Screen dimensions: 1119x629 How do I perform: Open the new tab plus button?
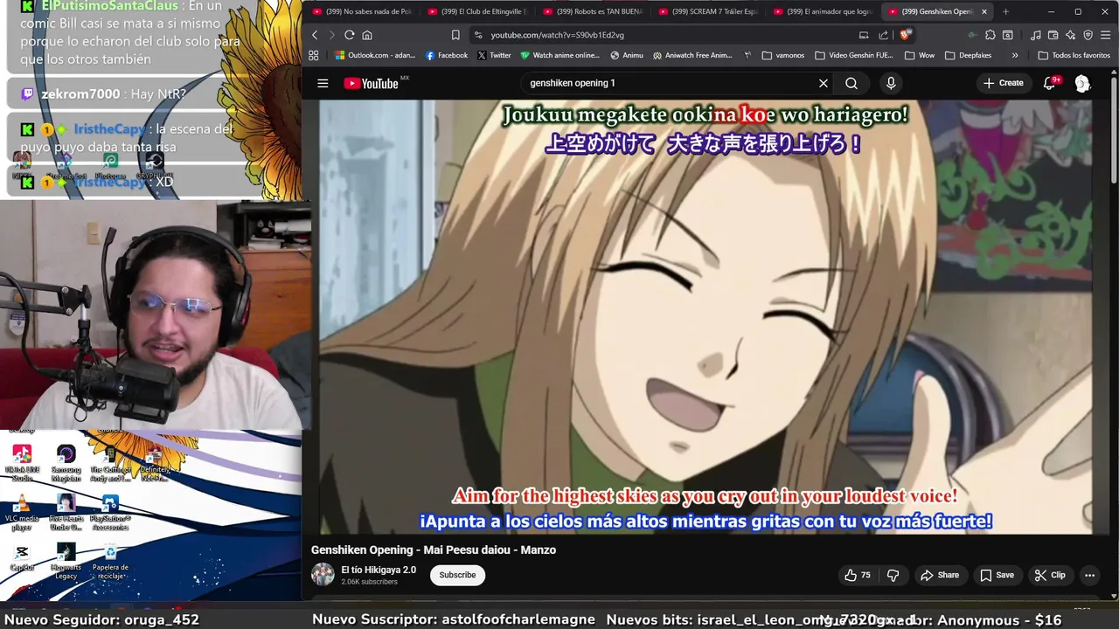(1005, 11)
